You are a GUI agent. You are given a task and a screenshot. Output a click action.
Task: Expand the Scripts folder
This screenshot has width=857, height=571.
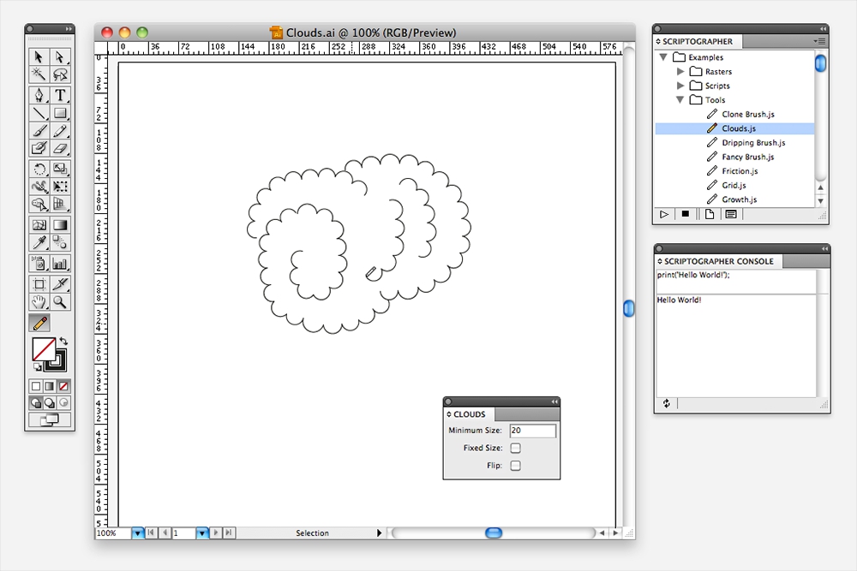pos(680,86)
